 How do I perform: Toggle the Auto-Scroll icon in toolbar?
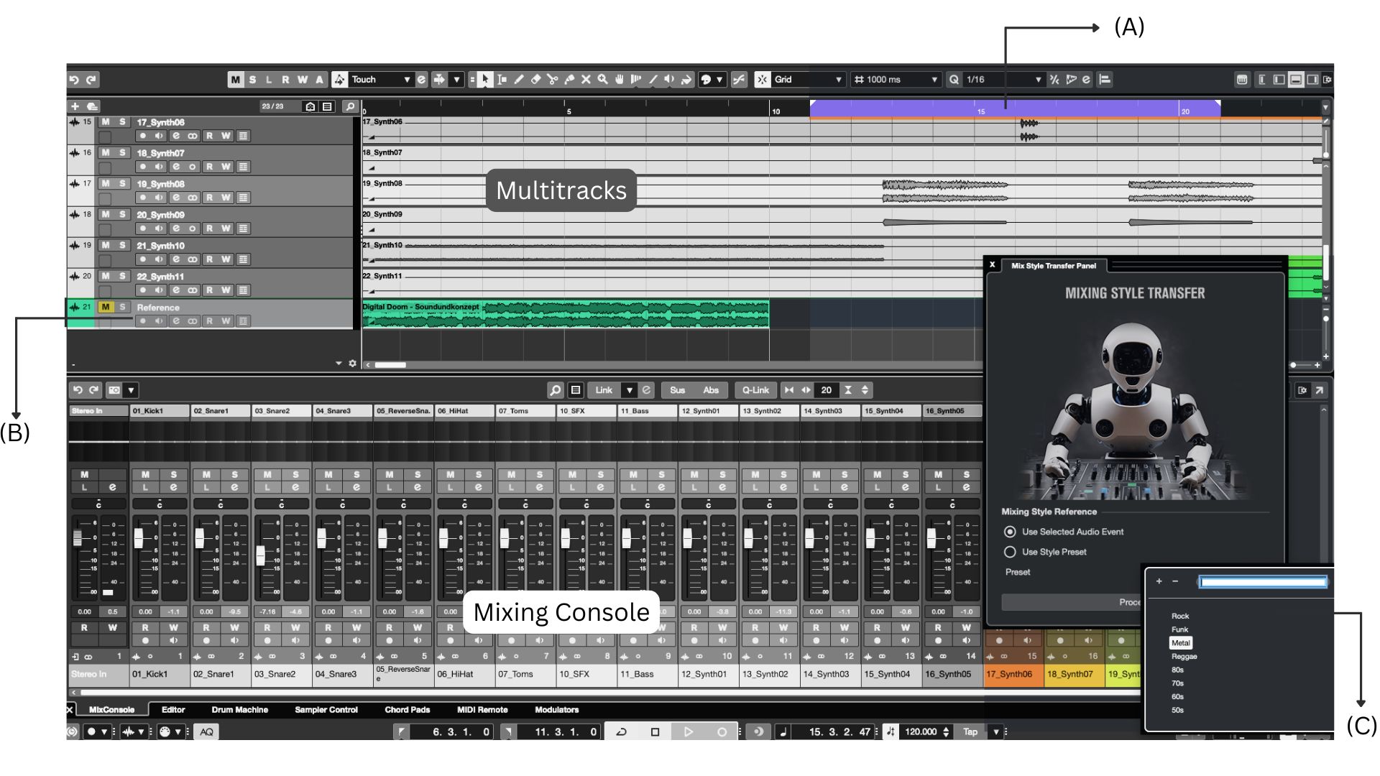(x=439, y=80)
